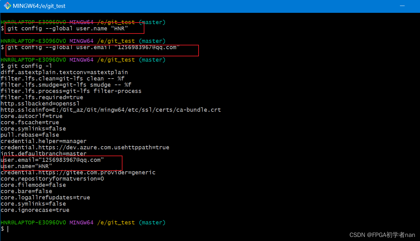This screenshot has height=241, width=420.
Task: Select the core.fscache=true line
Action: [x=30, y=122]
